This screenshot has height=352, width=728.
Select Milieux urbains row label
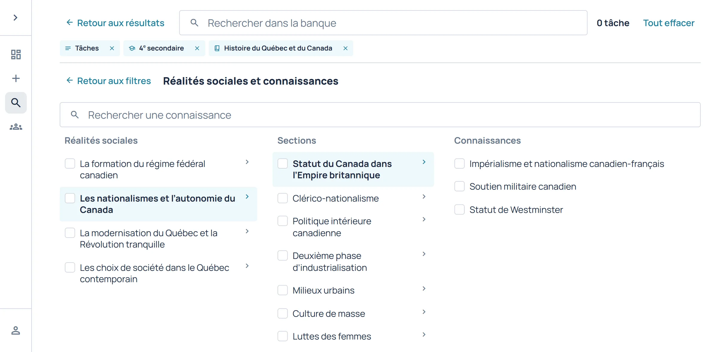pyautogui.click(x=323, y=290)
